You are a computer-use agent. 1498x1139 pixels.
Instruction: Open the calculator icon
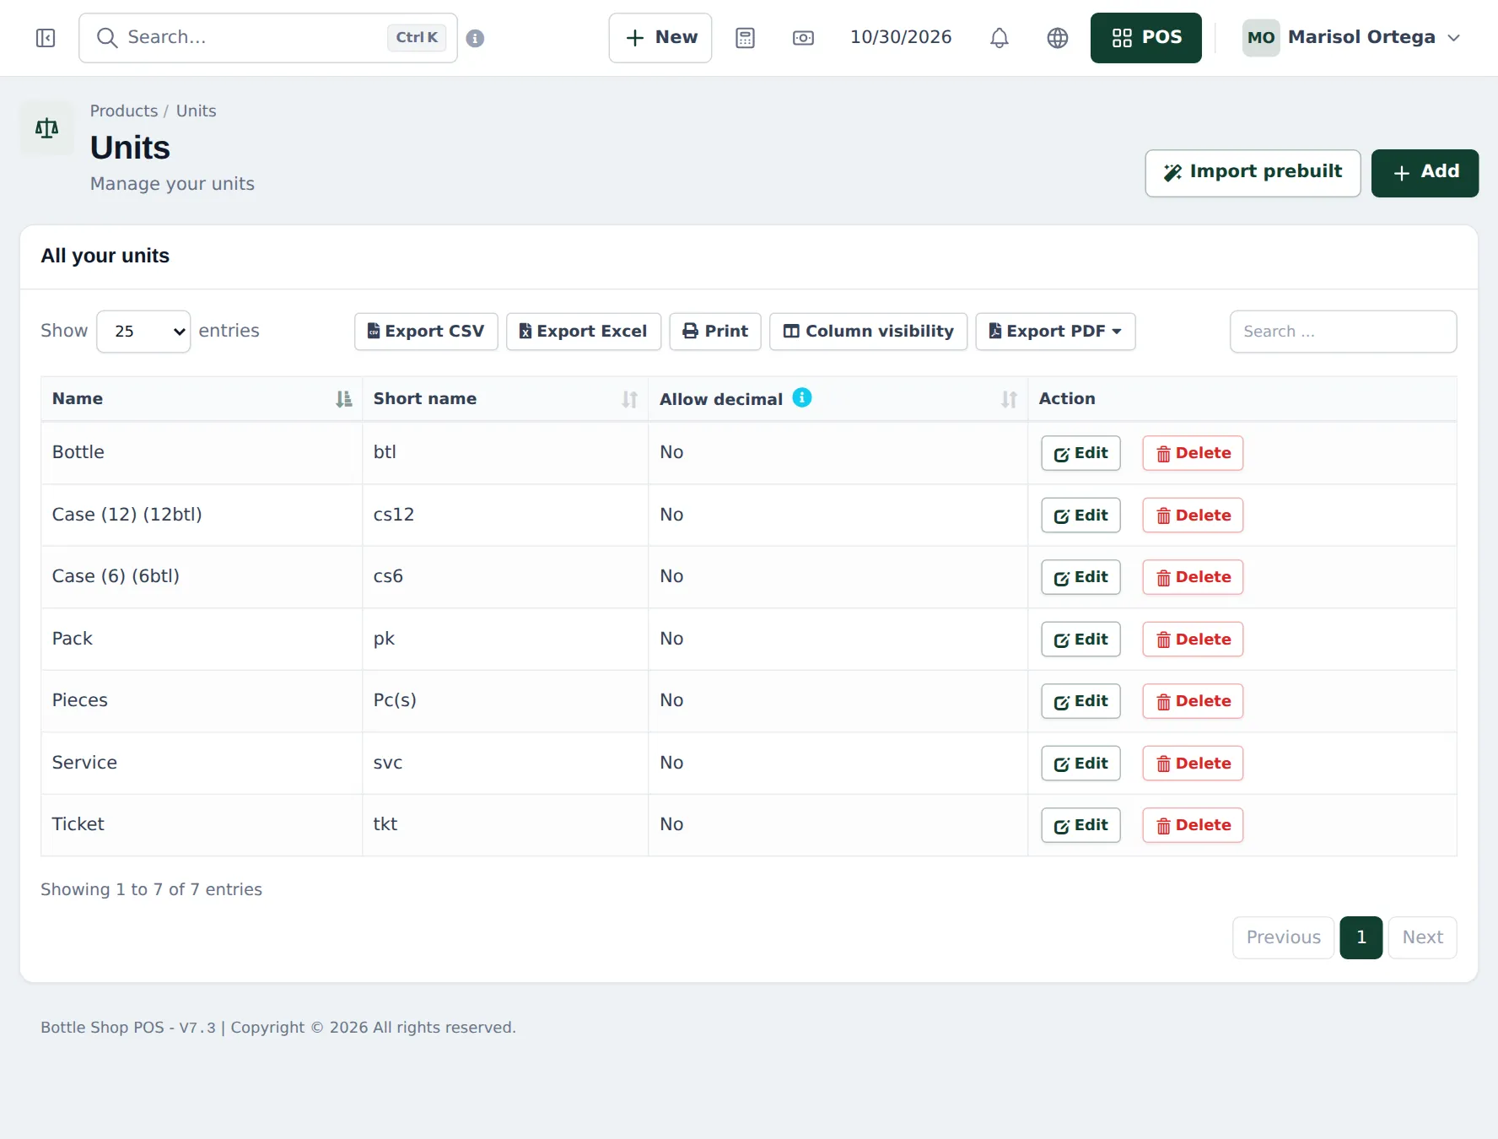pyautogui.click(x=745, y=38)
